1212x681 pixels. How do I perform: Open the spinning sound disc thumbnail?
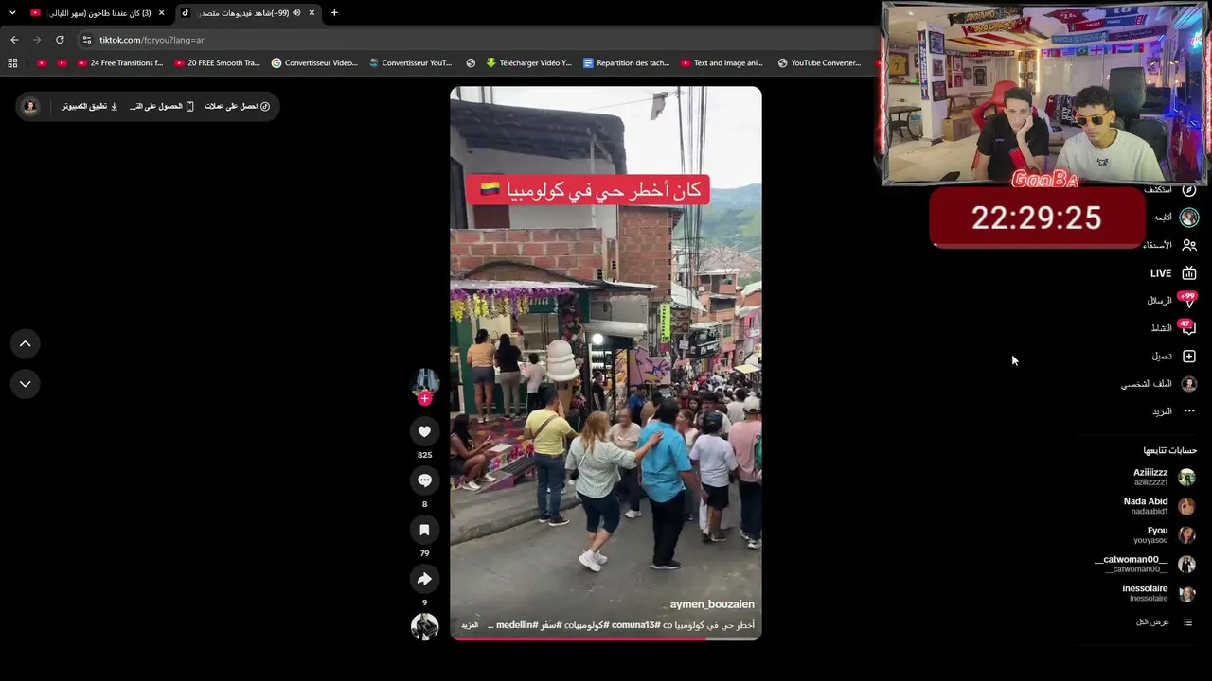(424, 626)
